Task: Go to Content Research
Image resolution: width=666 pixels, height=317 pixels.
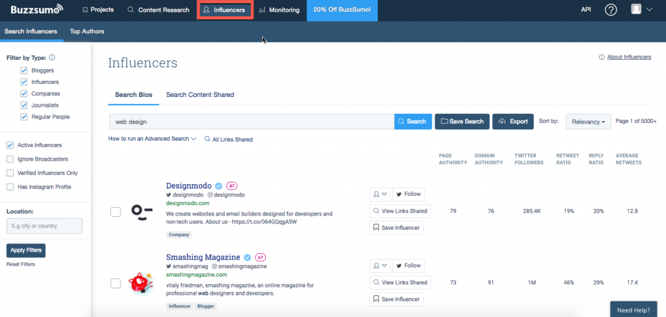Action: tap(159, 10)
